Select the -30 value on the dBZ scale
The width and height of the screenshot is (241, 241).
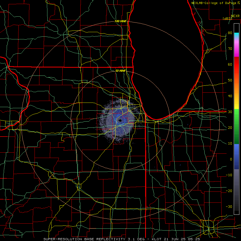coord(229,207)
